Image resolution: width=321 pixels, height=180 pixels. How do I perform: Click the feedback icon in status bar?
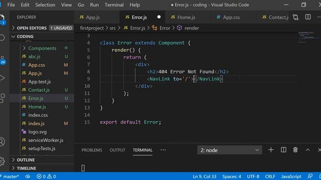(310, 176)
